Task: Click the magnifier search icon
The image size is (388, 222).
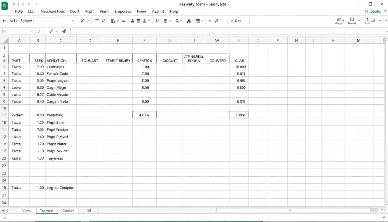Action: tap(178, 21)
